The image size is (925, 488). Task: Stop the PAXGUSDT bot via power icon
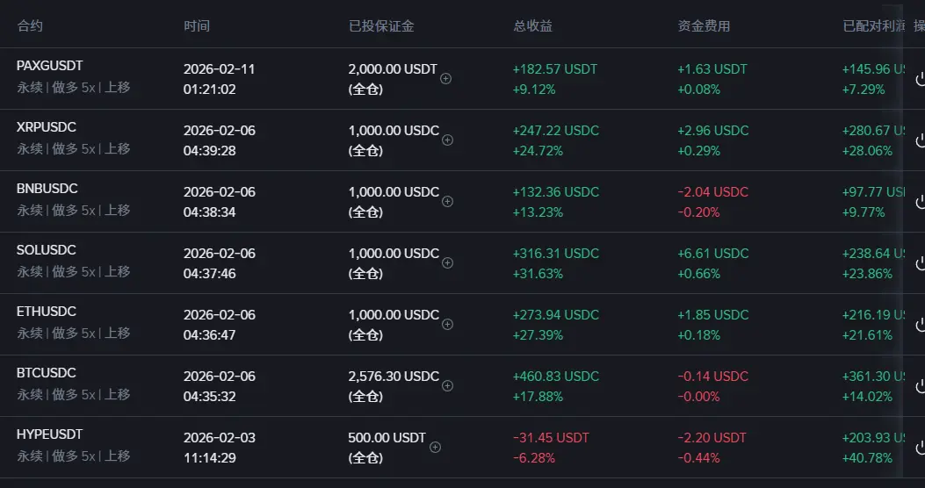coord(920,79)
